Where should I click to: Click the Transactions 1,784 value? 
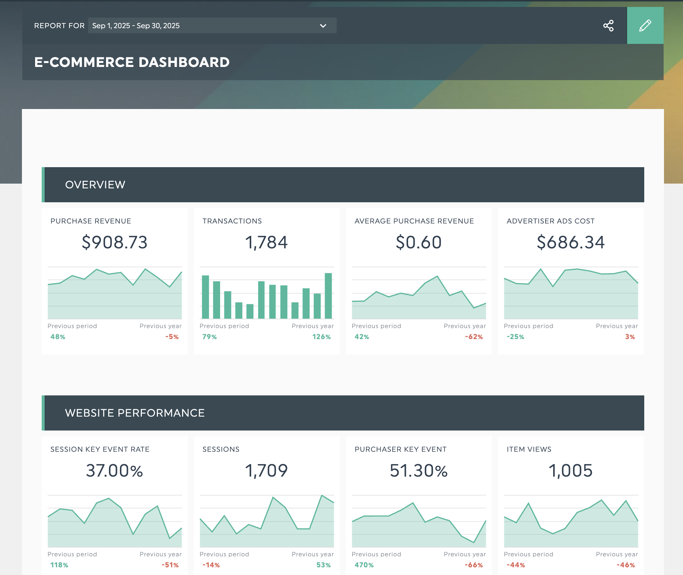point(267,242)
